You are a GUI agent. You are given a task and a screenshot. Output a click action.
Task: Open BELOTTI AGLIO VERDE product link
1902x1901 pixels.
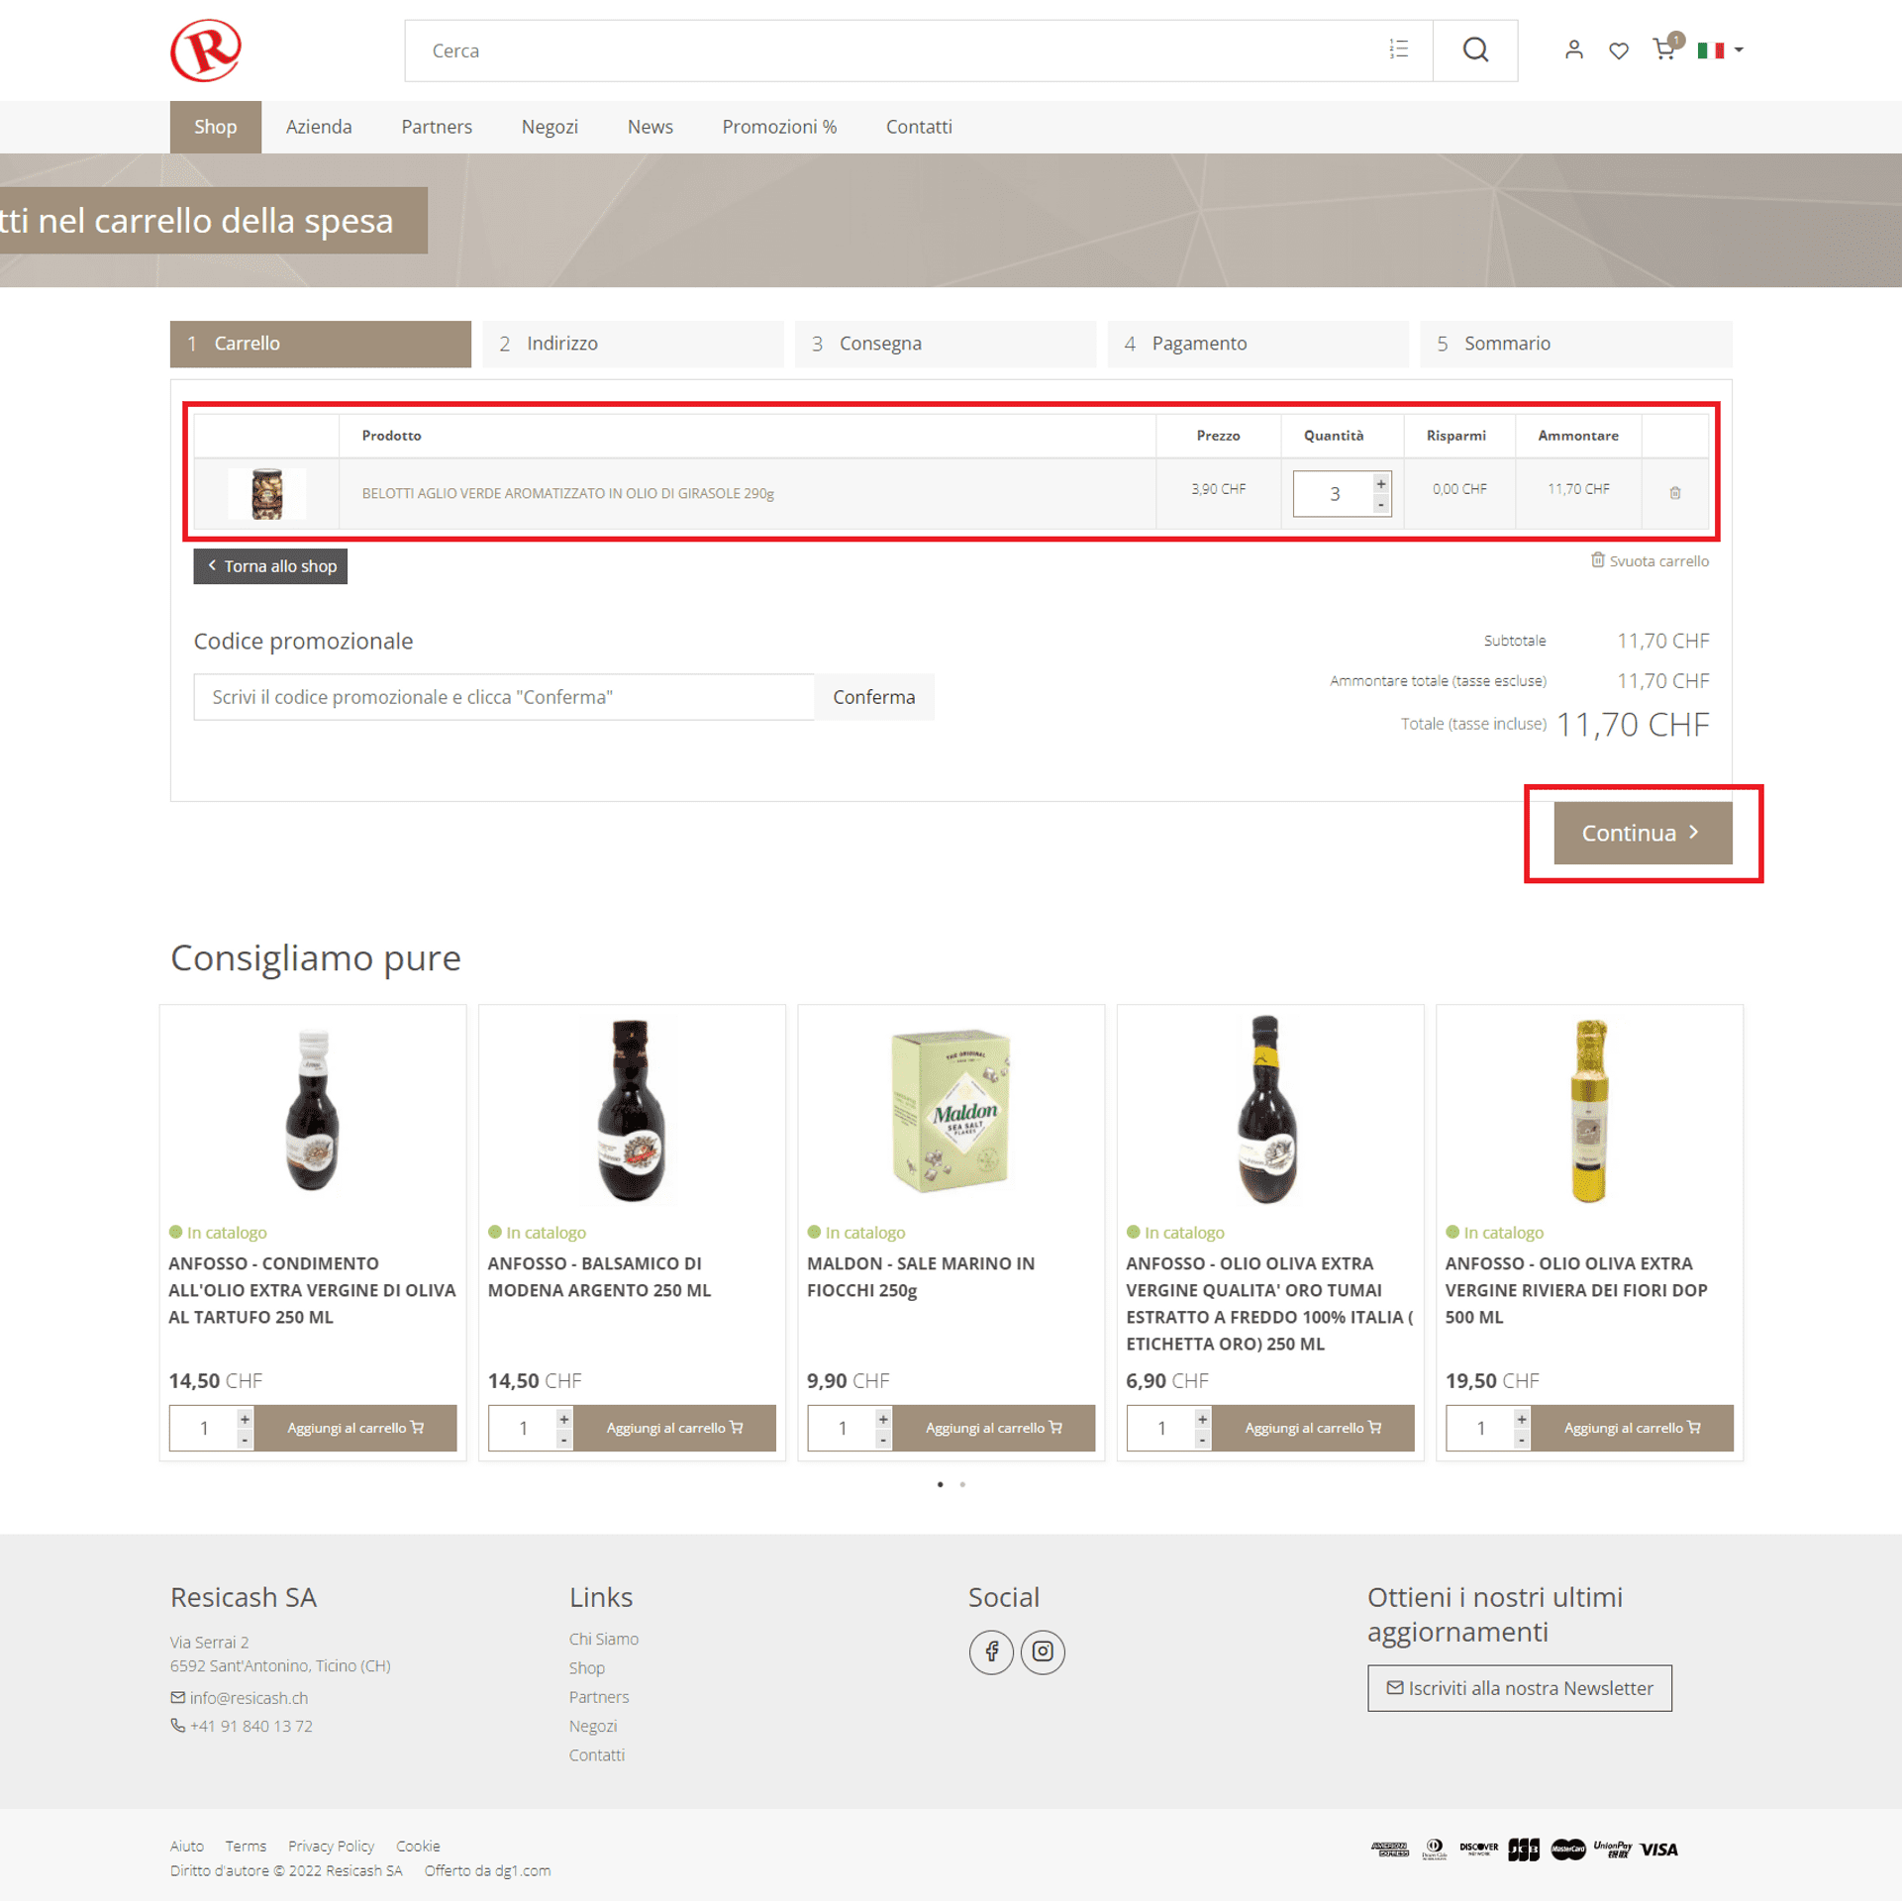point(567,493)
